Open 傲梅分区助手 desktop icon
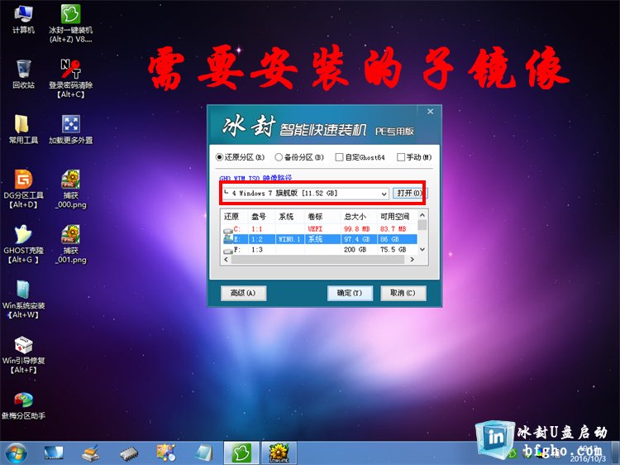The image size is (620, 465). 23,405
